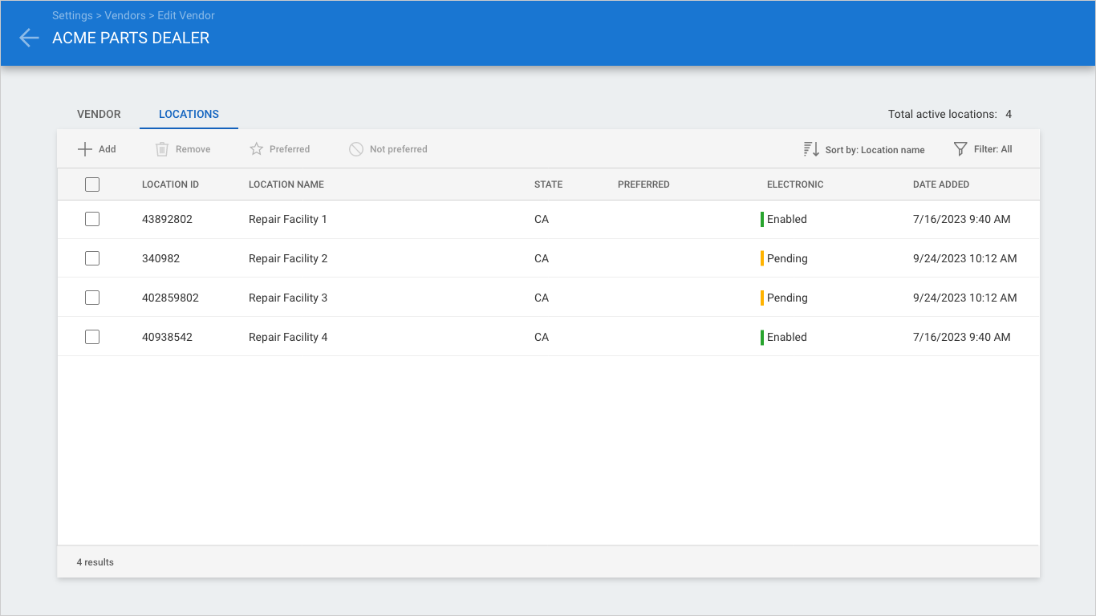Screen dimensions: 1096x616
Task: Click the funnel filter icon
Action: tap(960, 149)
